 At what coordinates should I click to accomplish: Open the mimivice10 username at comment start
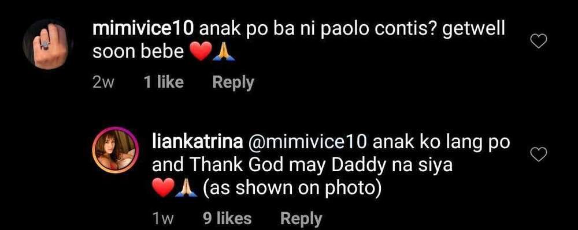143,29
